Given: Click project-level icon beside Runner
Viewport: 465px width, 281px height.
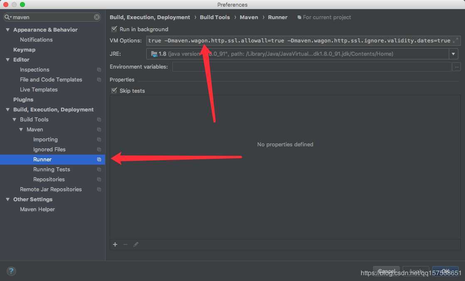Looking at the screenshot, I should tap(99, 159).
